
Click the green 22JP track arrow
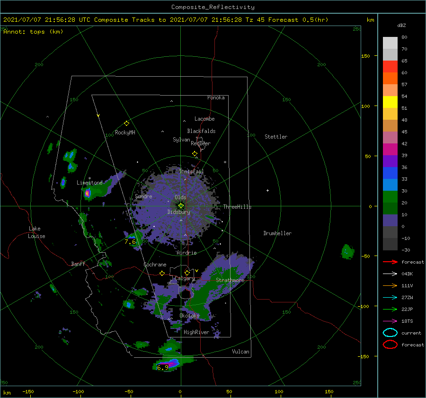[390, 309]
